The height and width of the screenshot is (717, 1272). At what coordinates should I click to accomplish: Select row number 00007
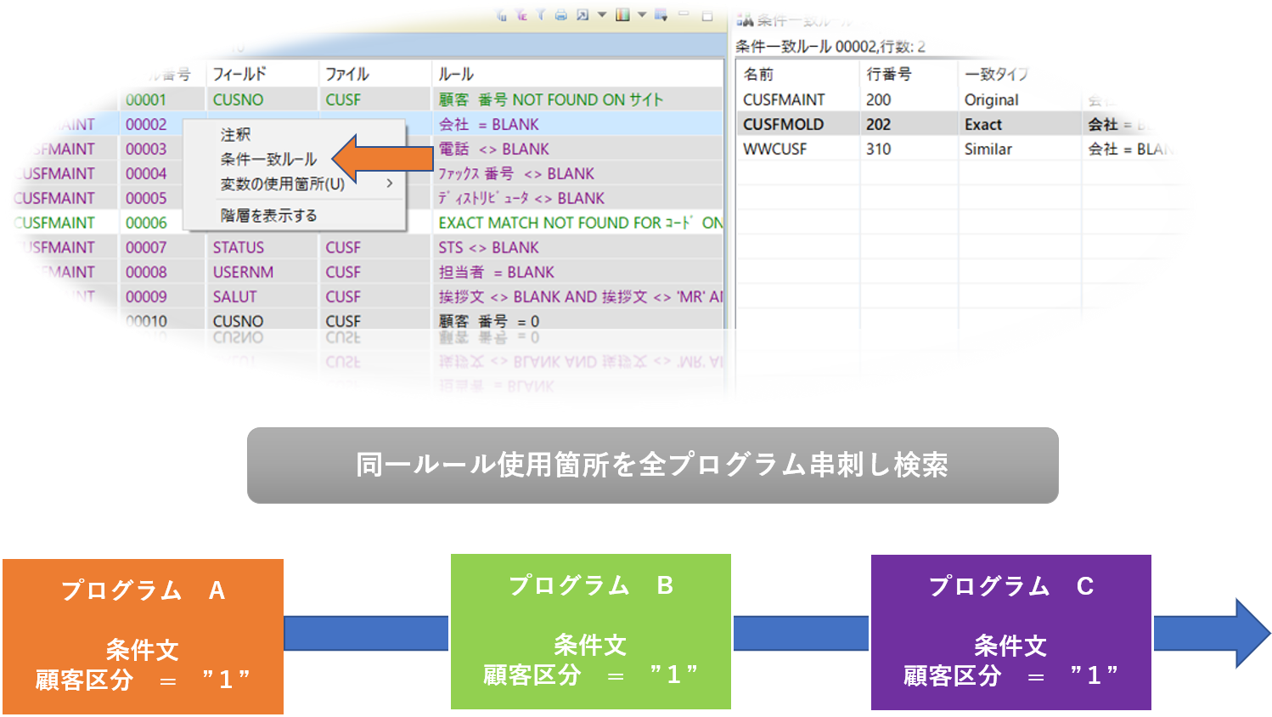pos(146,247)
